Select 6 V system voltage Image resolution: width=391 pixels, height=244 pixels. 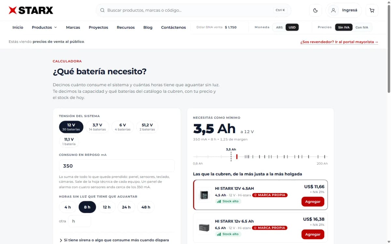pos(123,127)
